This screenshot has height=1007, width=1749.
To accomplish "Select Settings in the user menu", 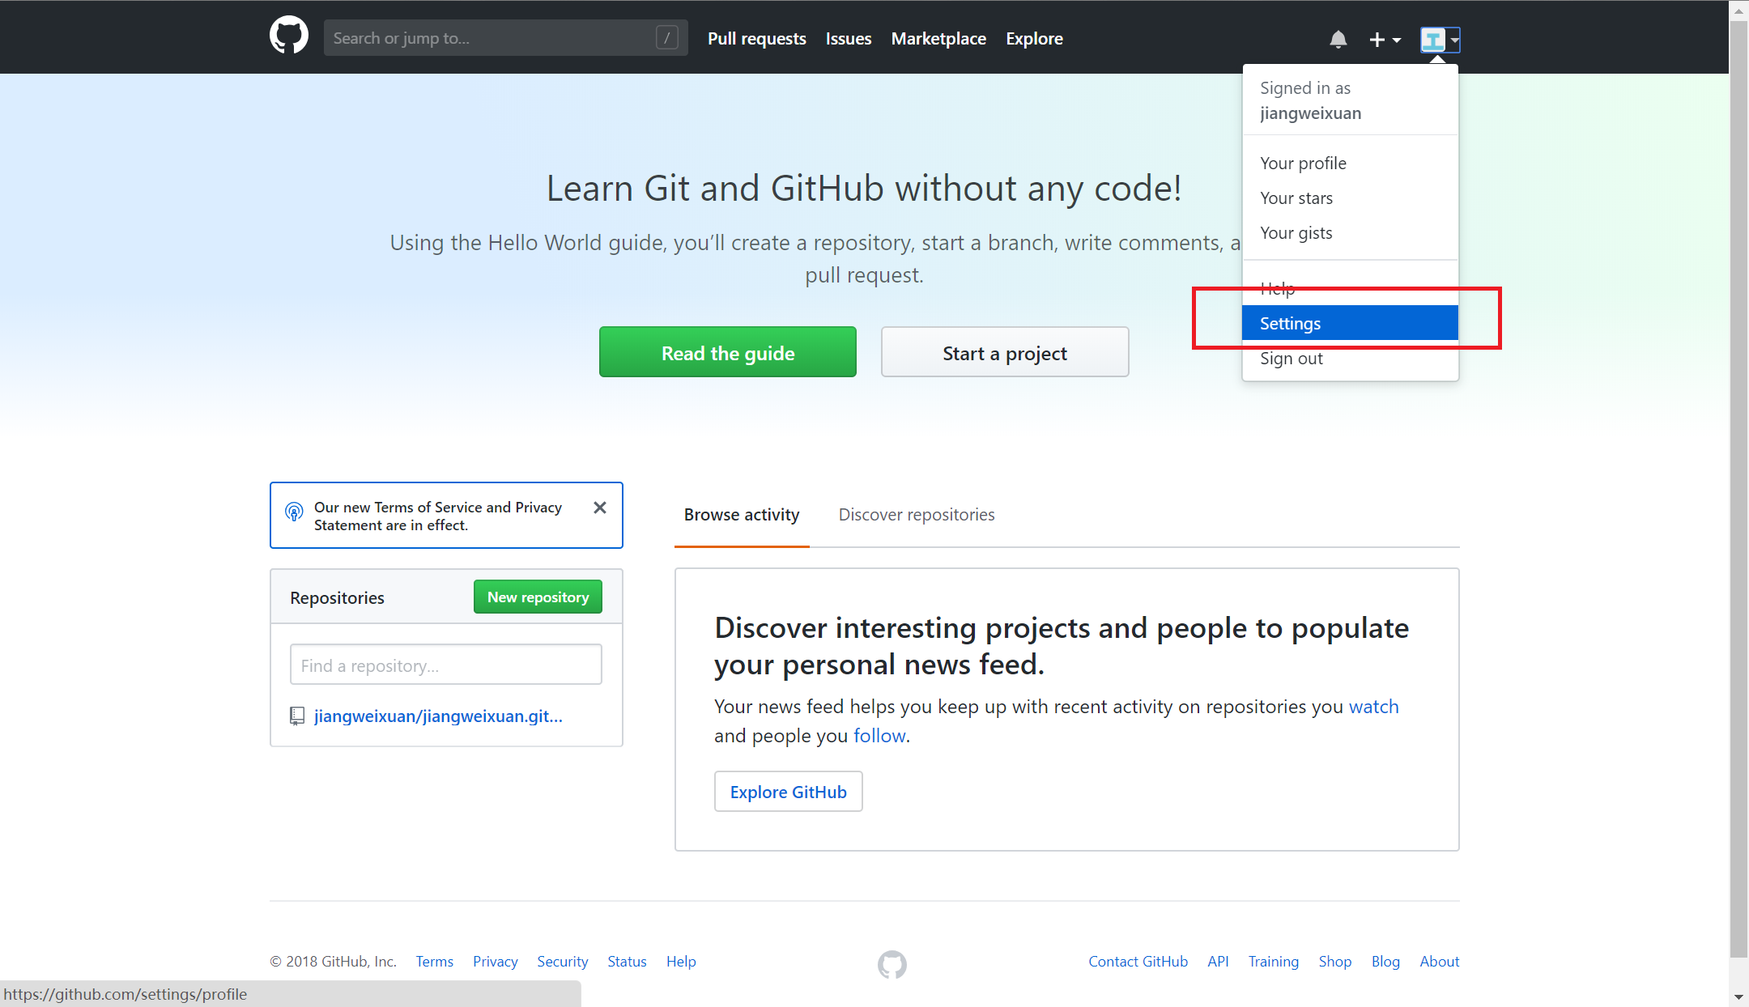I will point(1349,323).
